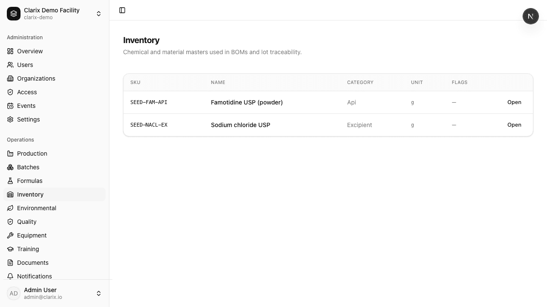Click the Training graduation cap icon
The height and width of the screenshot is (307, 547).
[10, 249]
